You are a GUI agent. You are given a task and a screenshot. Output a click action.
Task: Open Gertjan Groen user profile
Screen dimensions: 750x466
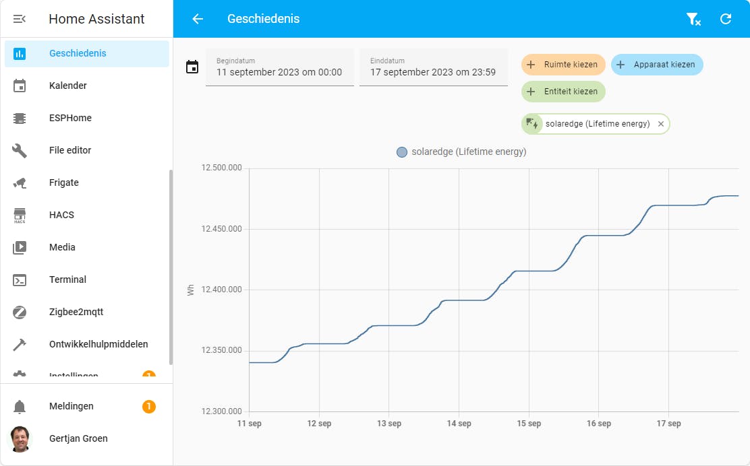point(78,438)
